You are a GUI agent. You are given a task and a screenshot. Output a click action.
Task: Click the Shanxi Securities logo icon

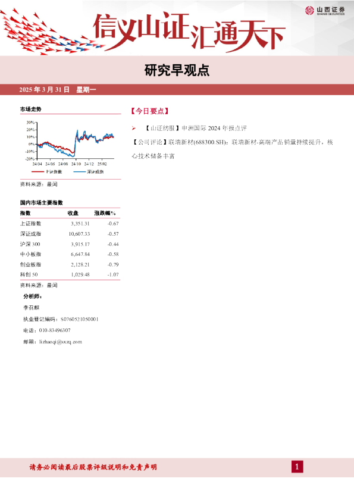309,10
